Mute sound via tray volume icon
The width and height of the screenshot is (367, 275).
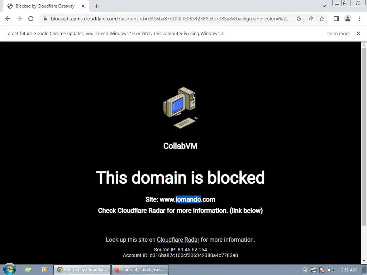(330, 270)
